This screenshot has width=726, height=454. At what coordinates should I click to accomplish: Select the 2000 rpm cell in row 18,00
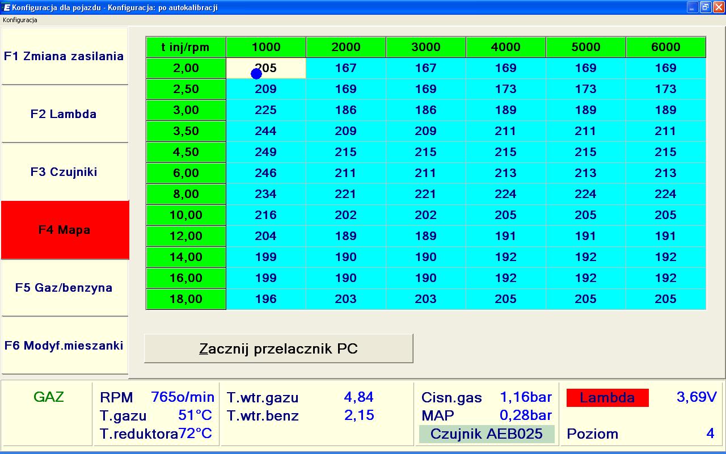coord(346,299)
